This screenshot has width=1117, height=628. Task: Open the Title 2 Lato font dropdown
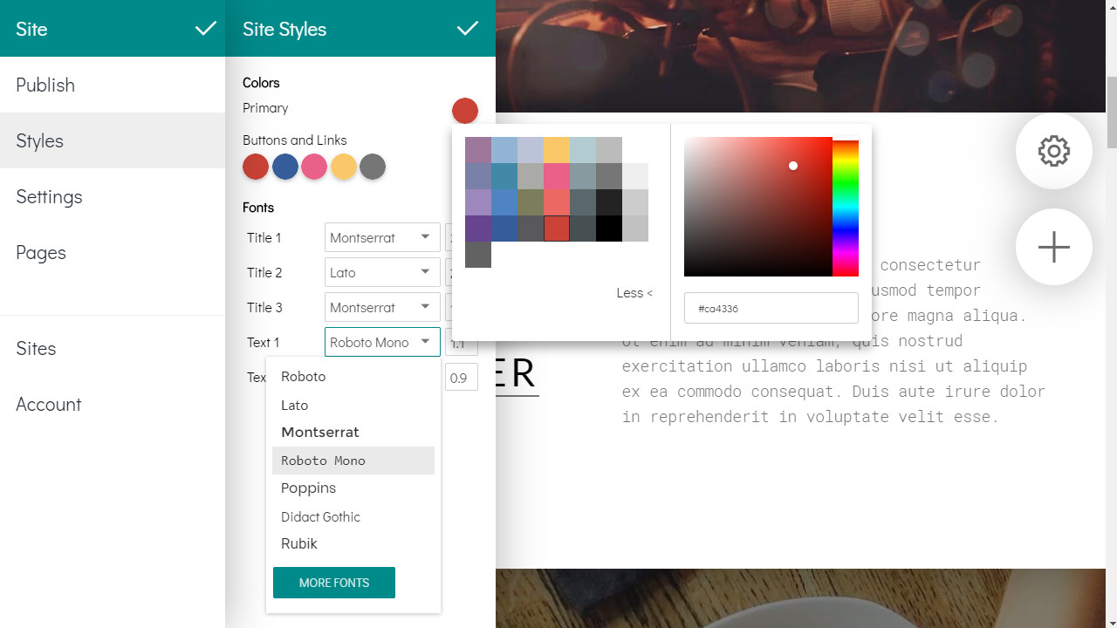pyautogui.click(x=382, y=272)
